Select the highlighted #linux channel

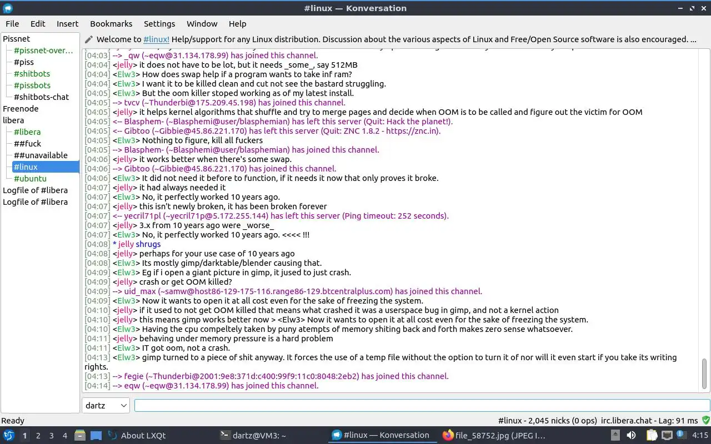[x=46, y=167]
